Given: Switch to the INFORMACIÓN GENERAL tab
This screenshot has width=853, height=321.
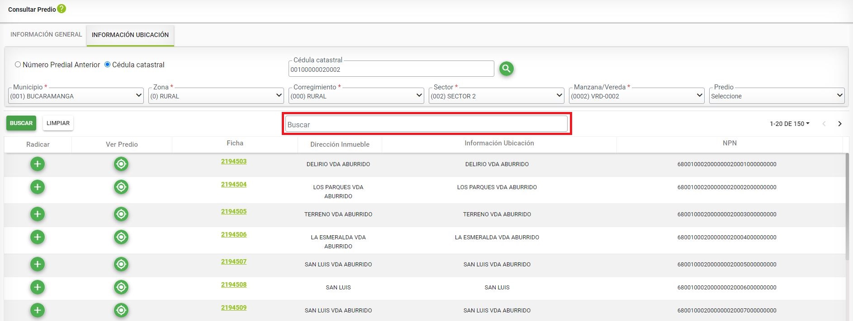Looking at the screenshot, I should pos(46,34).
